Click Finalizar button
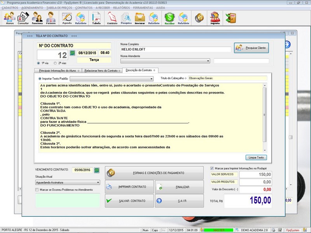Screen dimensions: 311x233 pyautogui.click(x=179, y=187)
